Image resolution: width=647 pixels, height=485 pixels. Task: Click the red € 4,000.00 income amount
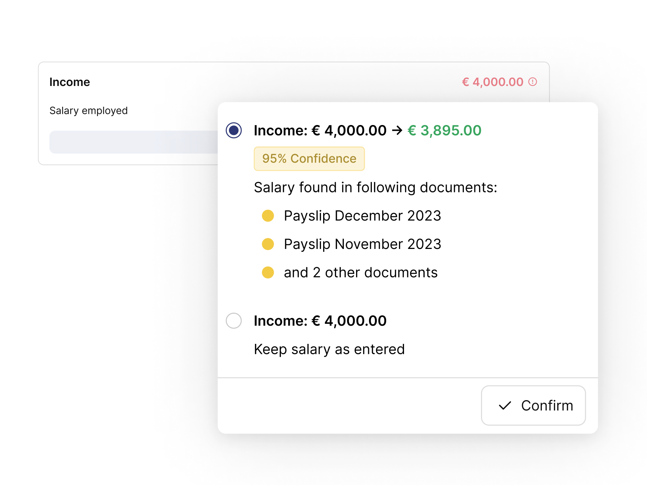492,82
